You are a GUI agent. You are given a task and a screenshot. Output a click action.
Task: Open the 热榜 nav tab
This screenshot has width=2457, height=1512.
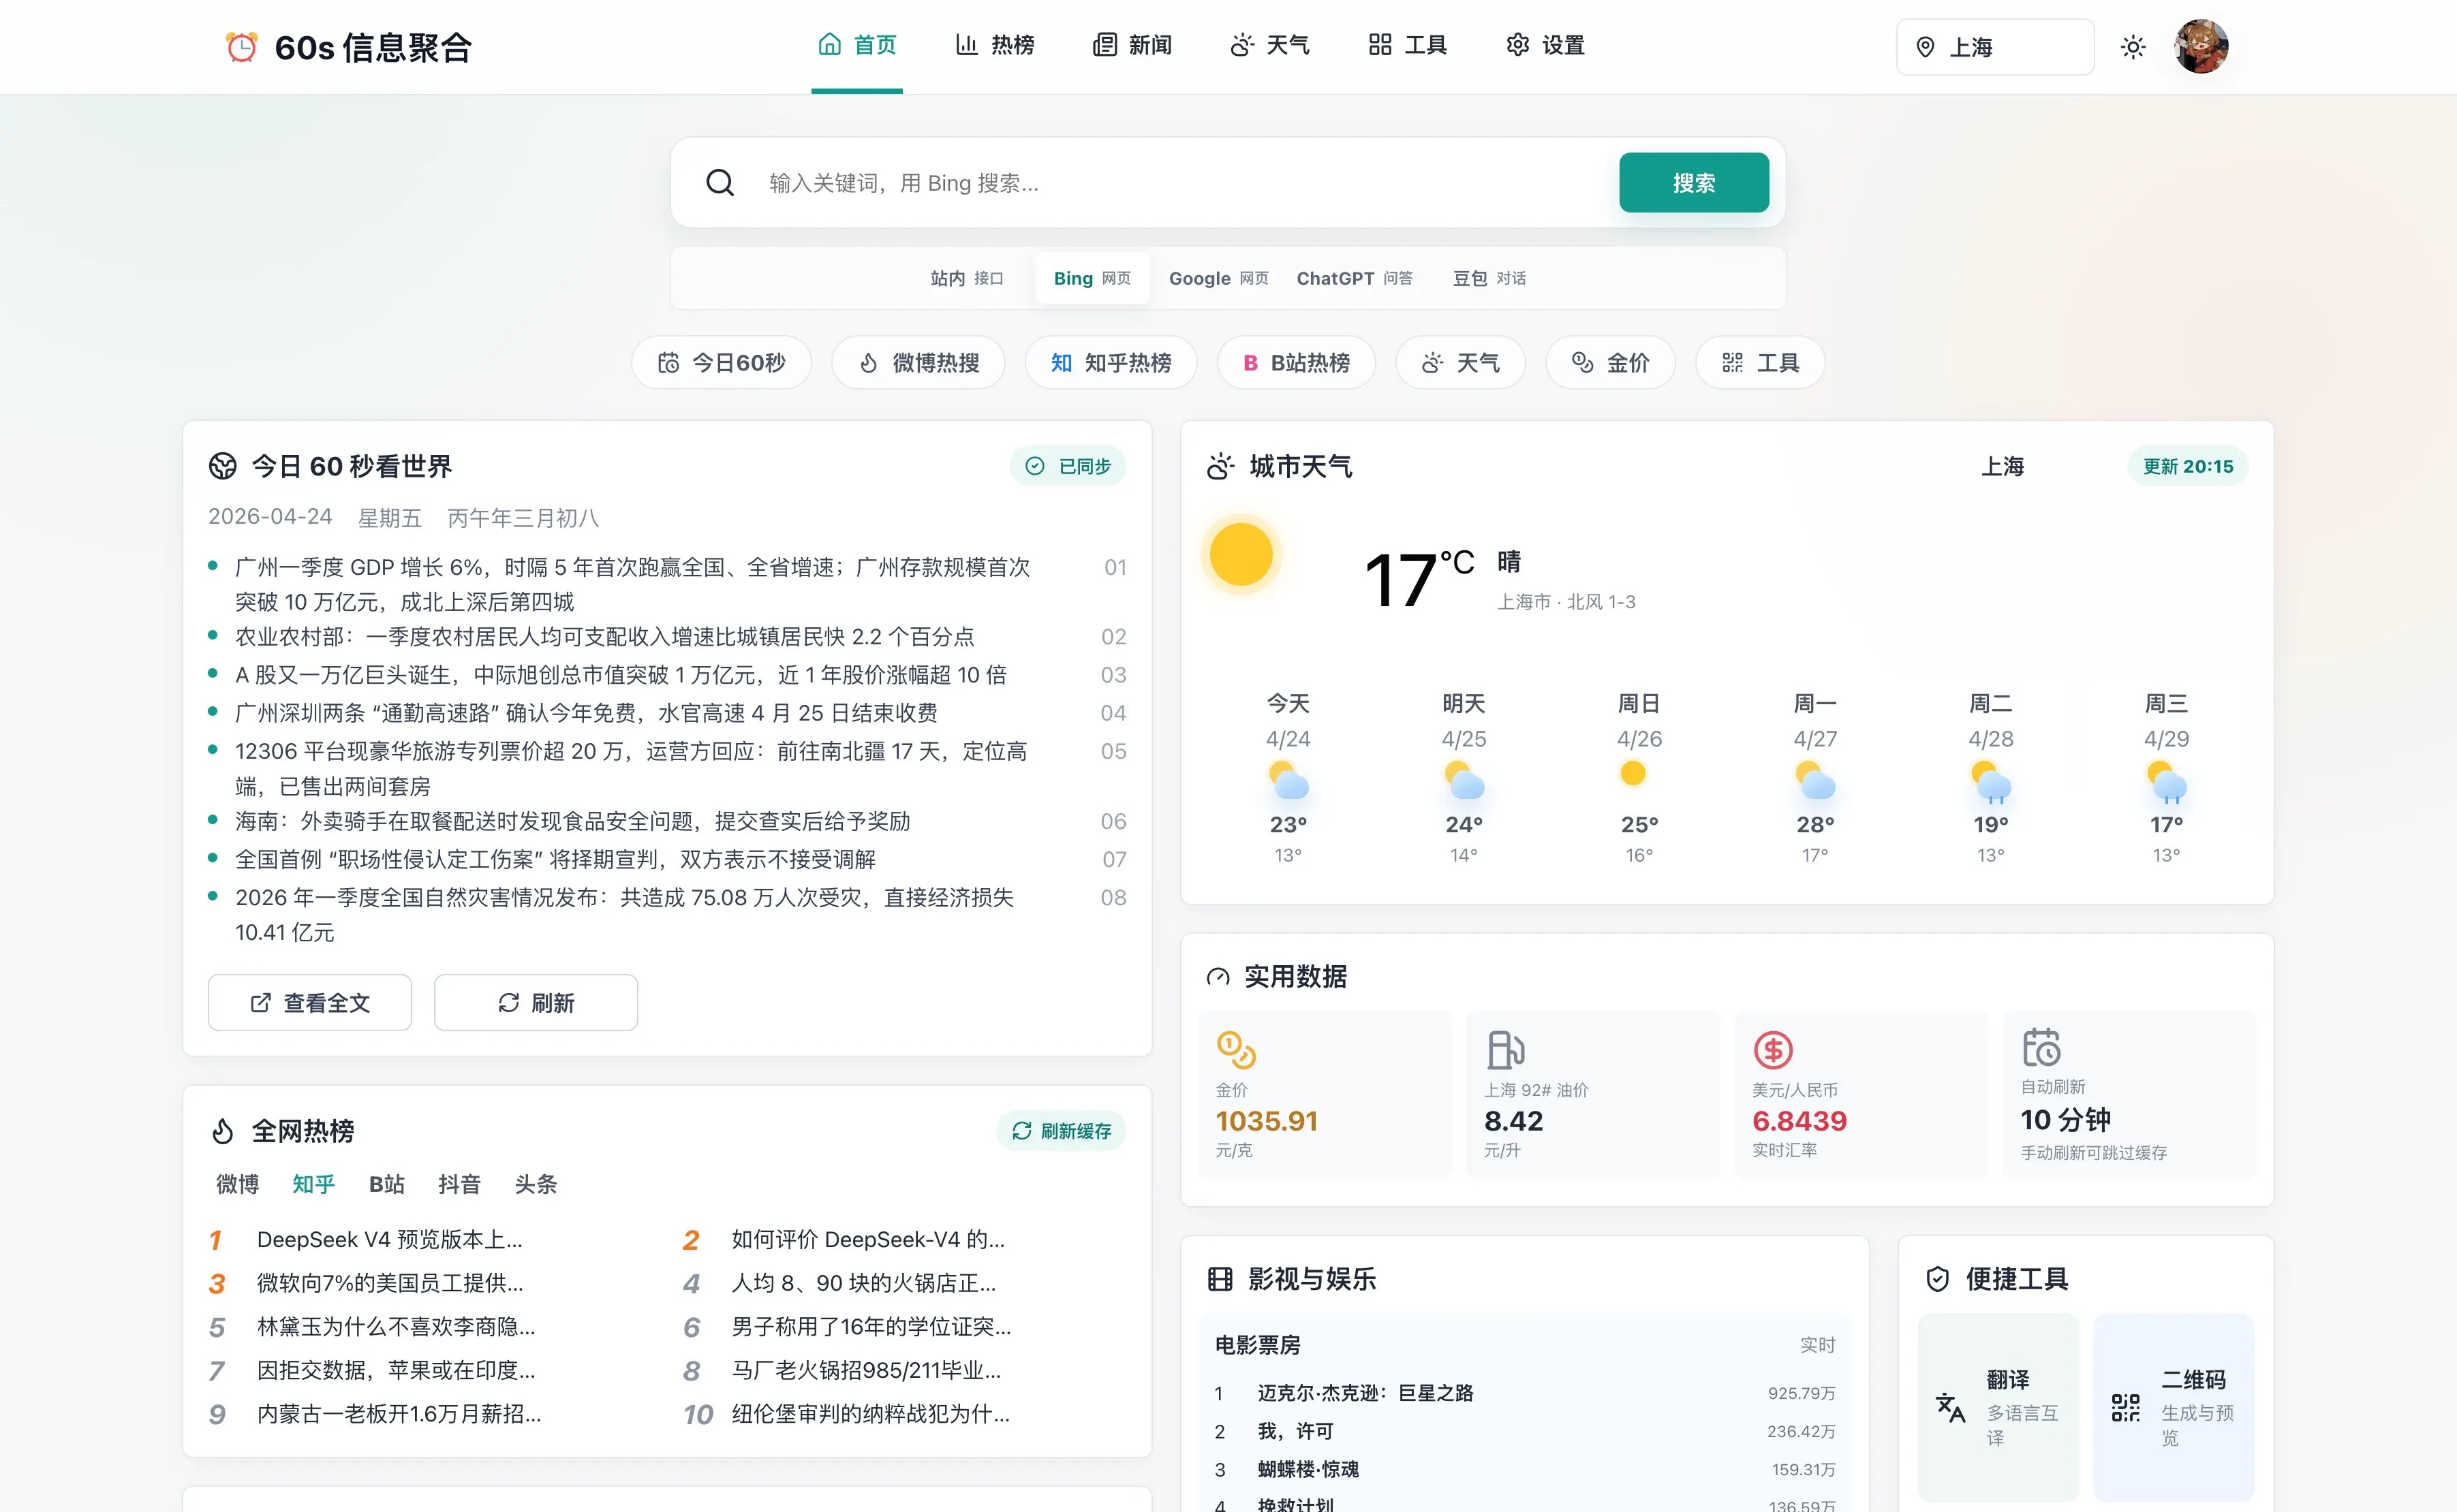[x=994, y=46]
